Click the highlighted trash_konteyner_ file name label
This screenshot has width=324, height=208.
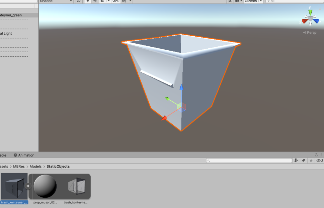point(14,202)
